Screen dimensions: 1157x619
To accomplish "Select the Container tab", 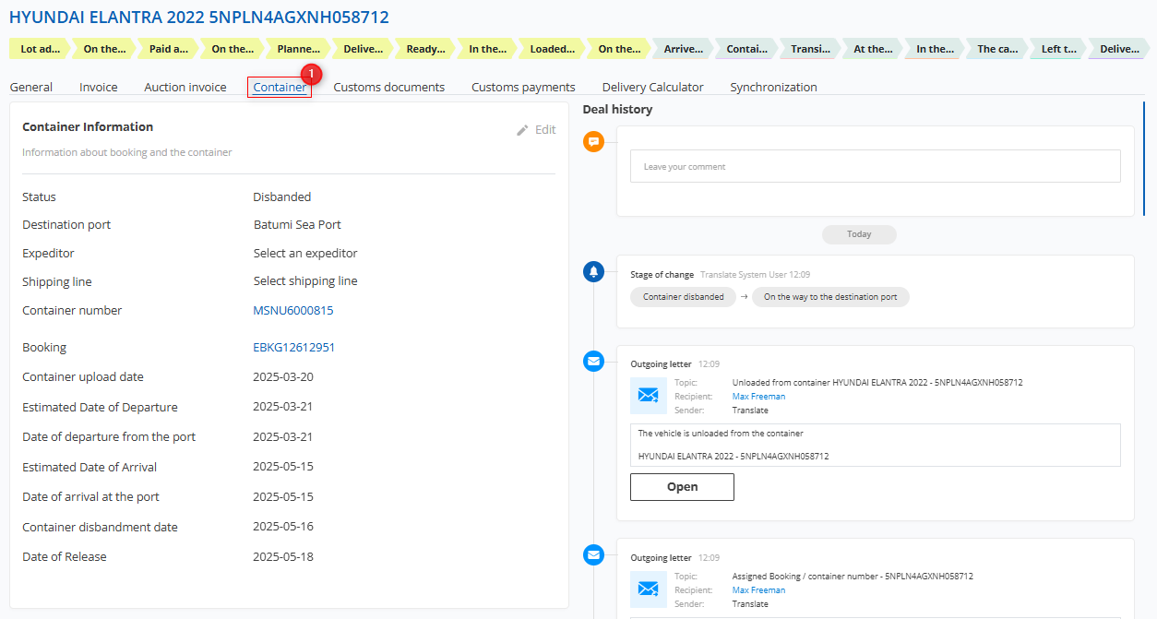I will pyautogui.click(x=280, y=87).
